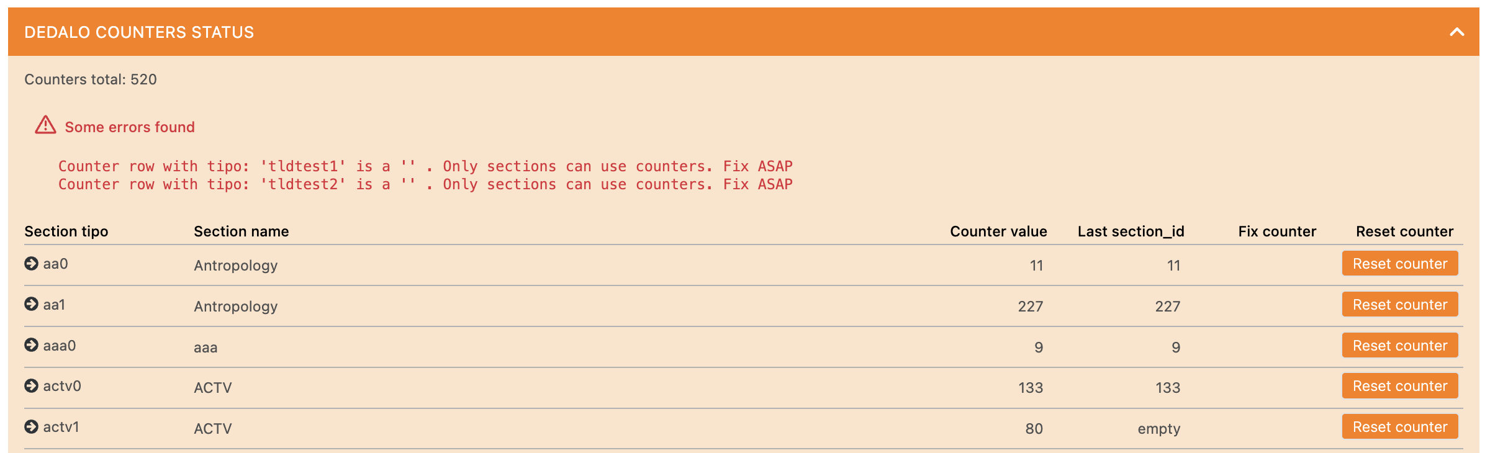This screenshot has height=453, width=1490.
Task: Click the Section tipo column header
Action: click(x=66, y=231)
